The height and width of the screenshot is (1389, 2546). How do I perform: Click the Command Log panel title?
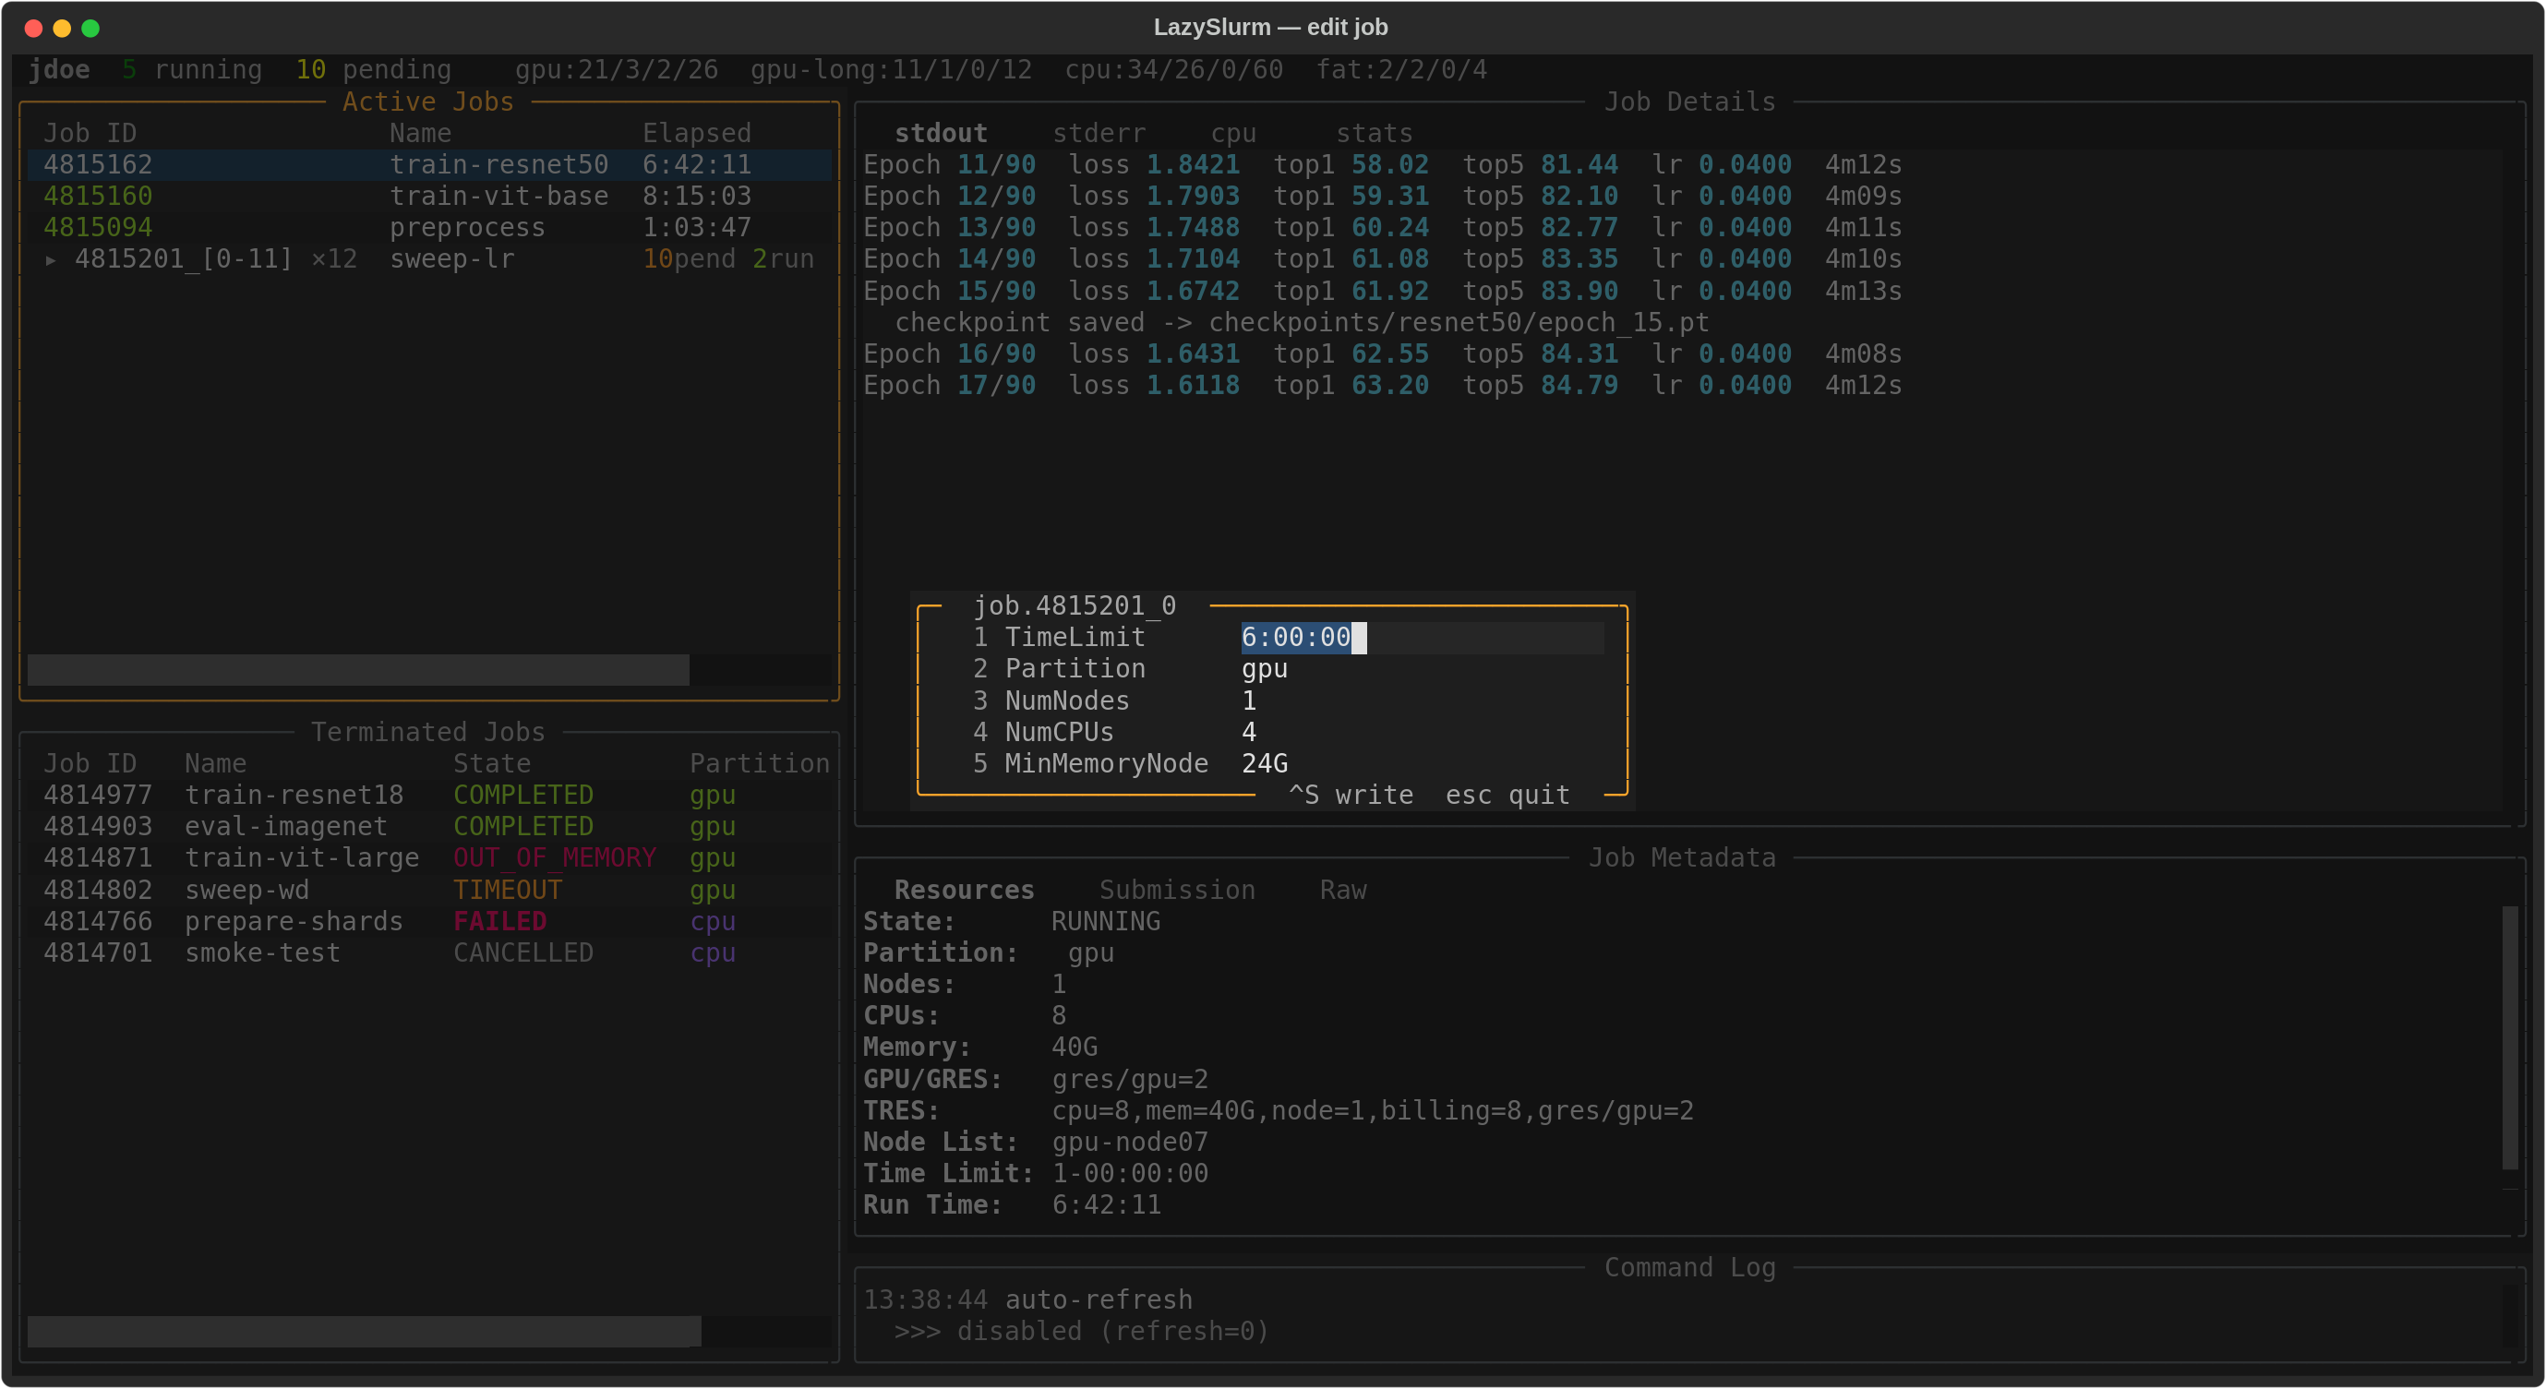1689,1267
